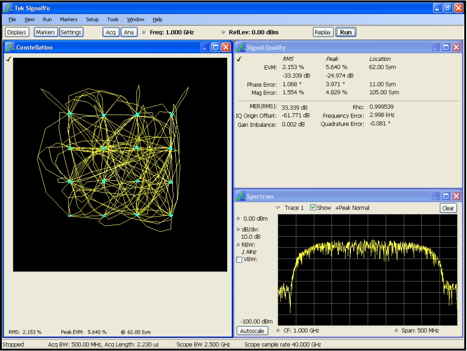Click the Frequency Error value 2.998 kHz
Screen dimensions: 467x351
382,115
